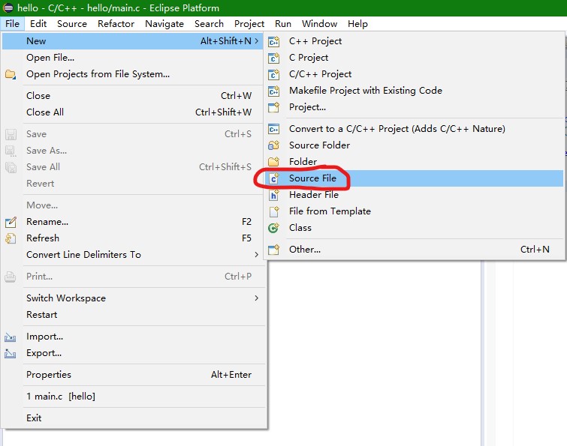Click the Makefile Project with Existing Code icon

pos(273,91)
